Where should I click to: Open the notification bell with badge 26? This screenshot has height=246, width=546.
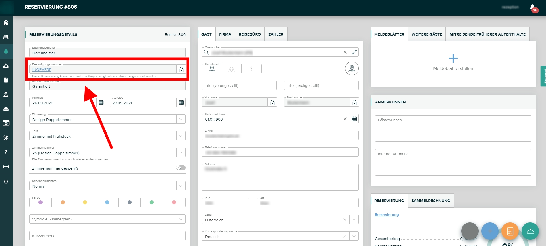[533, 7]
